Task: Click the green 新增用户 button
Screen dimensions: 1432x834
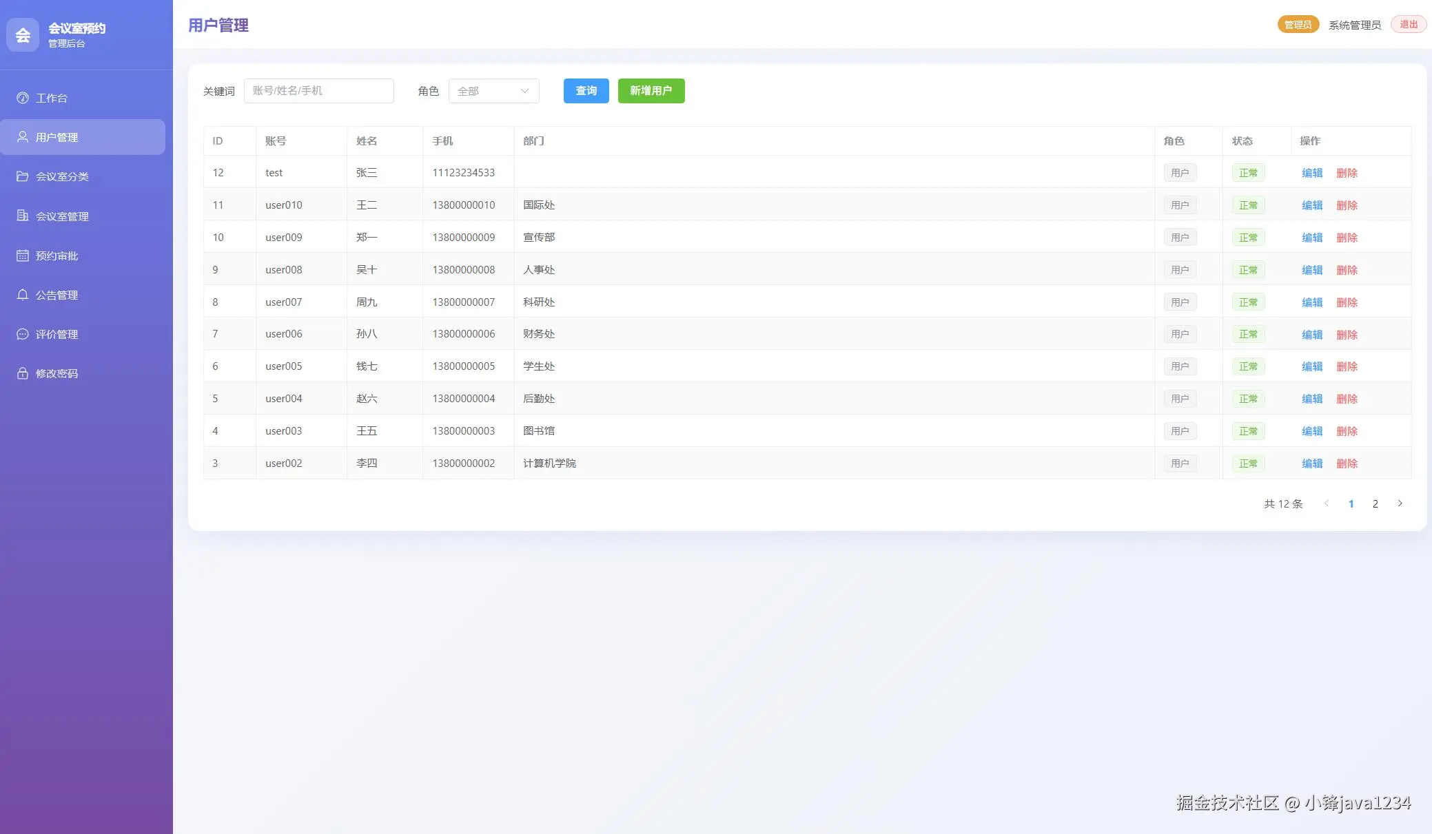Action: (651, 91)
